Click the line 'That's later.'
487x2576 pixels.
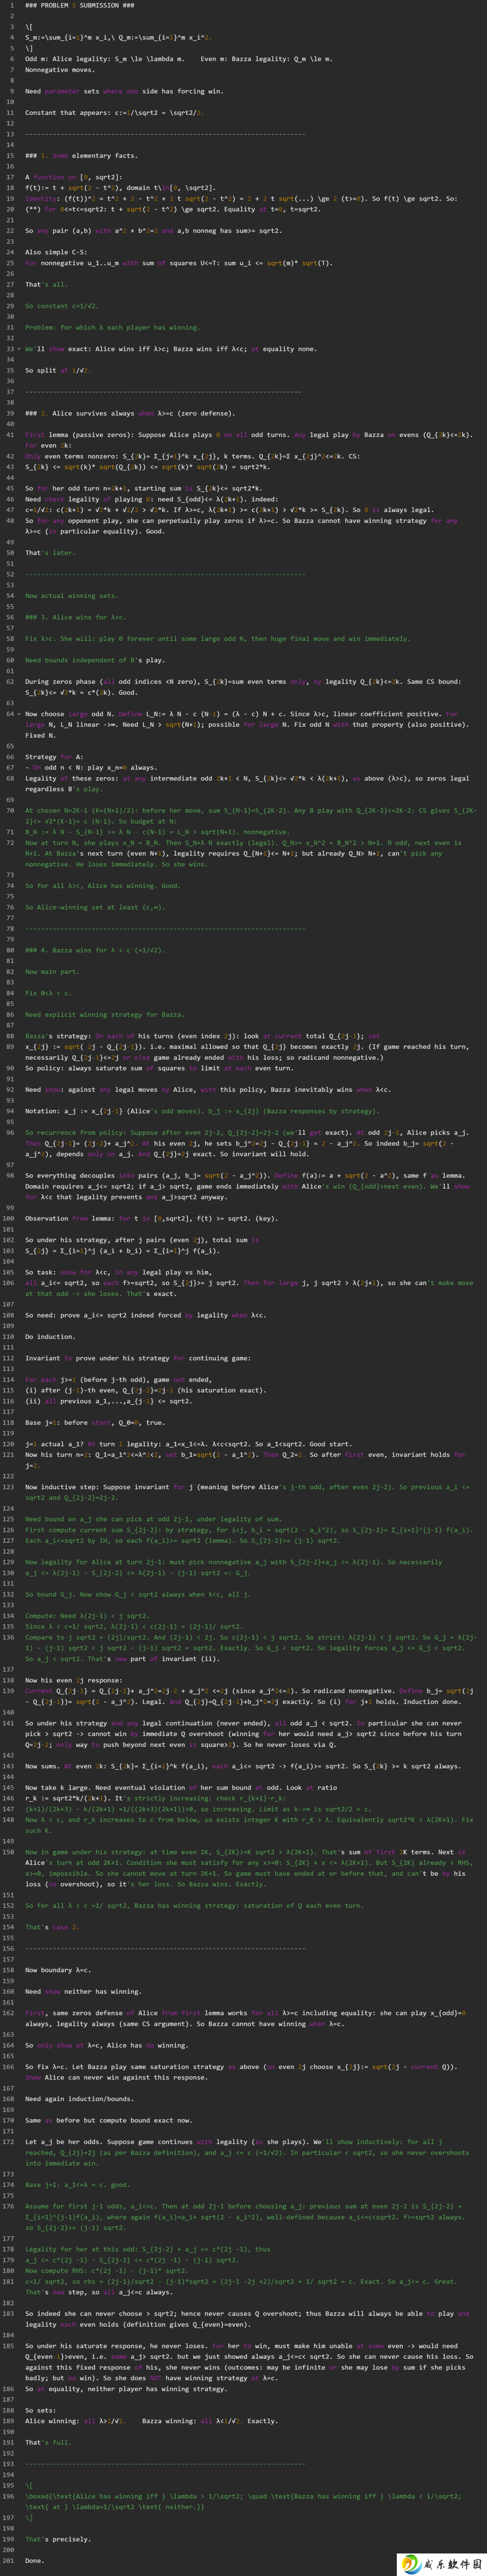pyautogui.click(x=50, y=553)
